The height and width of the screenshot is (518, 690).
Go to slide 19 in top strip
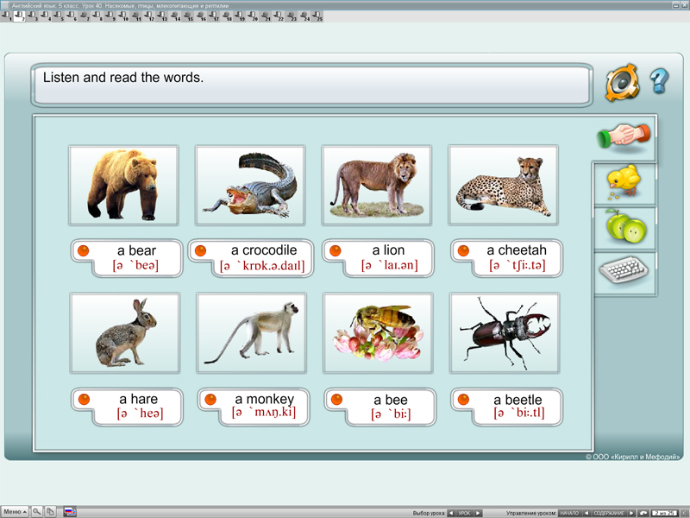(x=239, y=16)
